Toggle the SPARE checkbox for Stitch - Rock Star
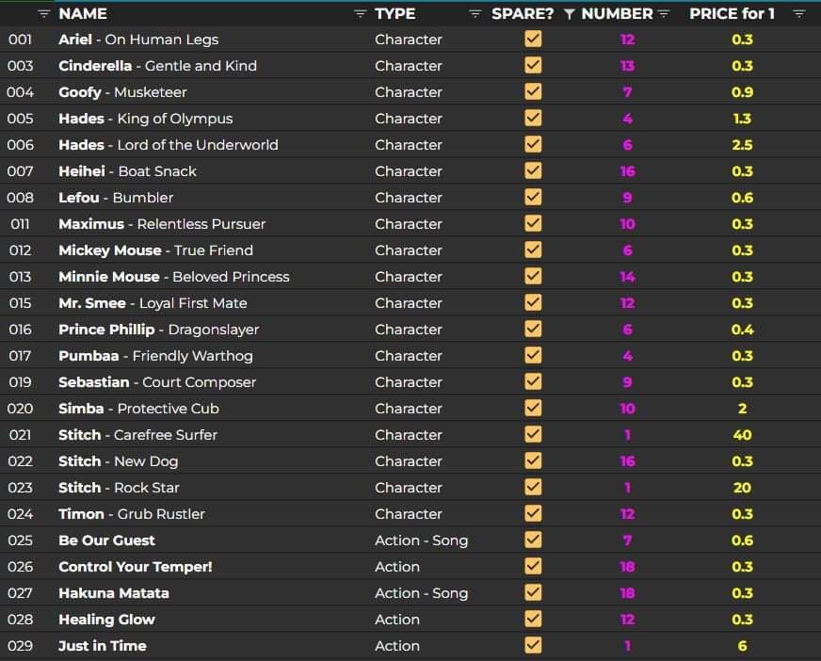 coord(533,488)
